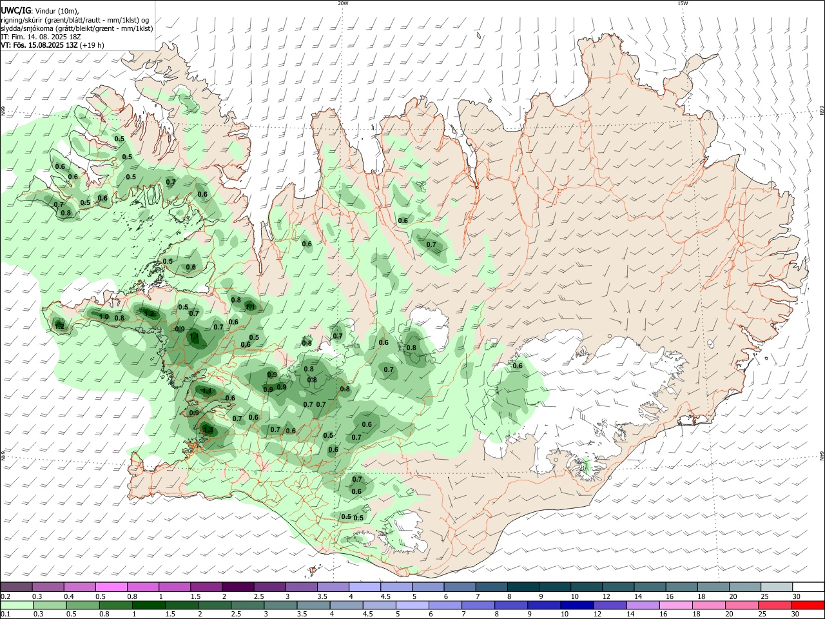Click the '15W' longitude label
This screenshot has height=619, width=825.
click(x=682, y=3)
